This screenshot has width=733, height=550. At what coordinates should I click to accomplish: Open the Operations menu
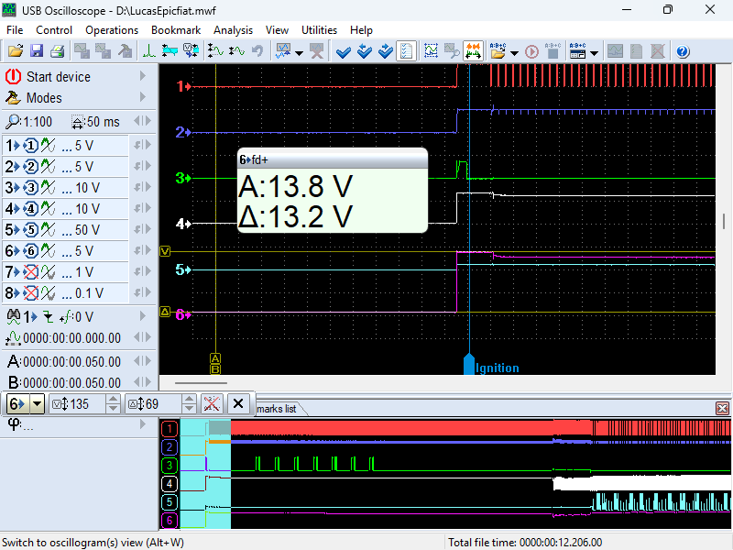(112, 30)
